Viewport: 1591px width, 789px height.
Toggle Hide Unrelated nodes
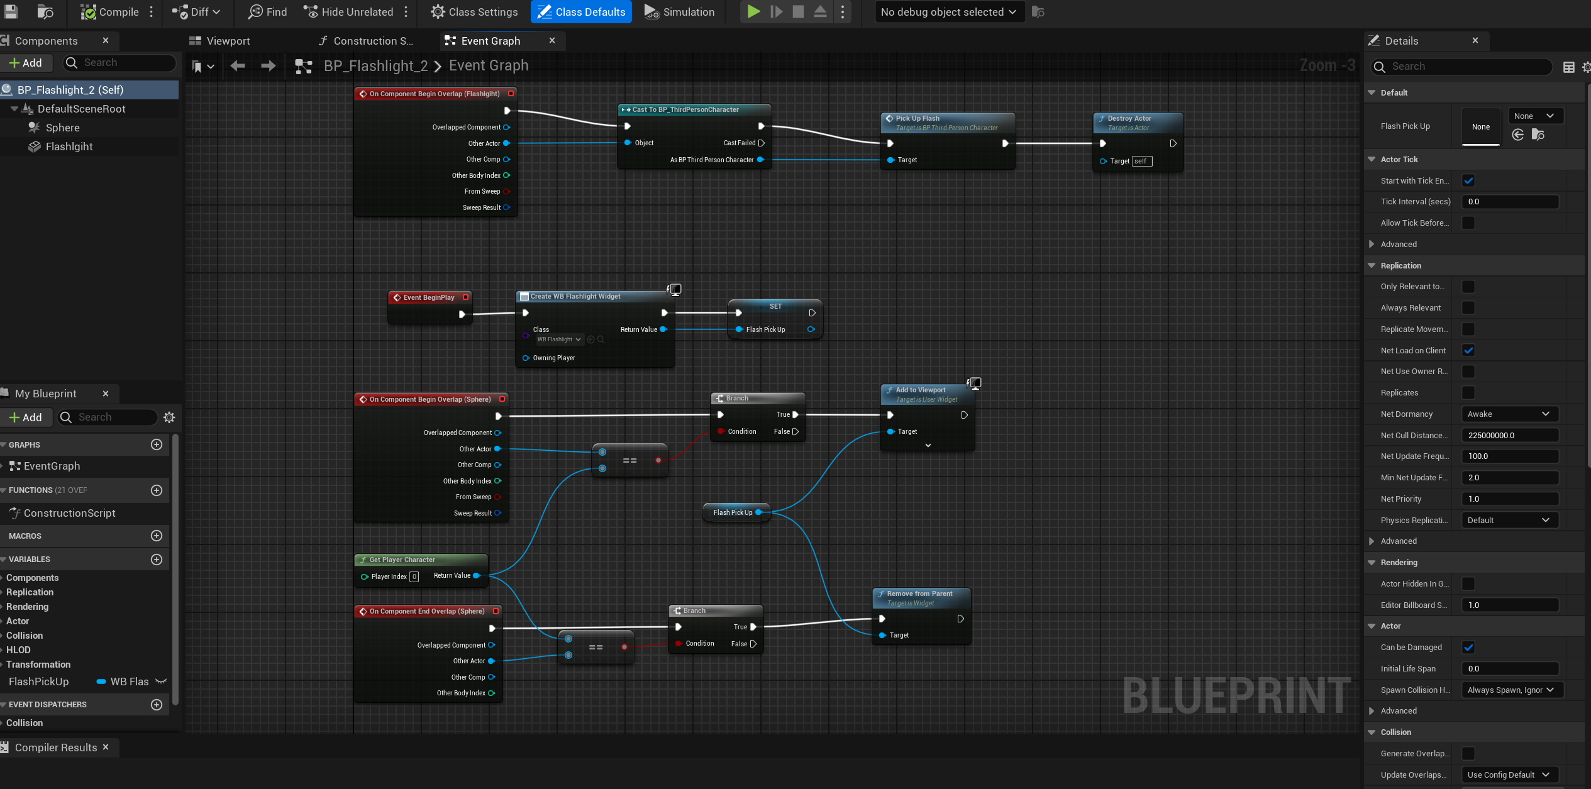pyautogui.click(x=348, y=12)
